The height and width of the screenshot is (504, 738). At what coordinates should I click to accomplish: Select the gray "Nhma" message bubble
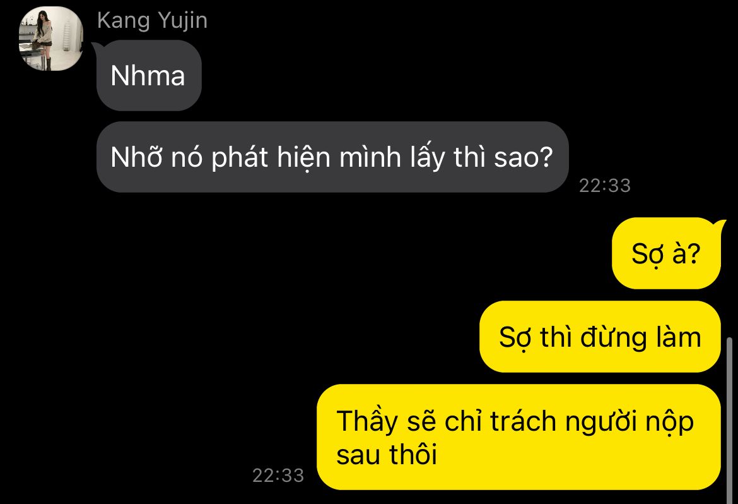149,75
